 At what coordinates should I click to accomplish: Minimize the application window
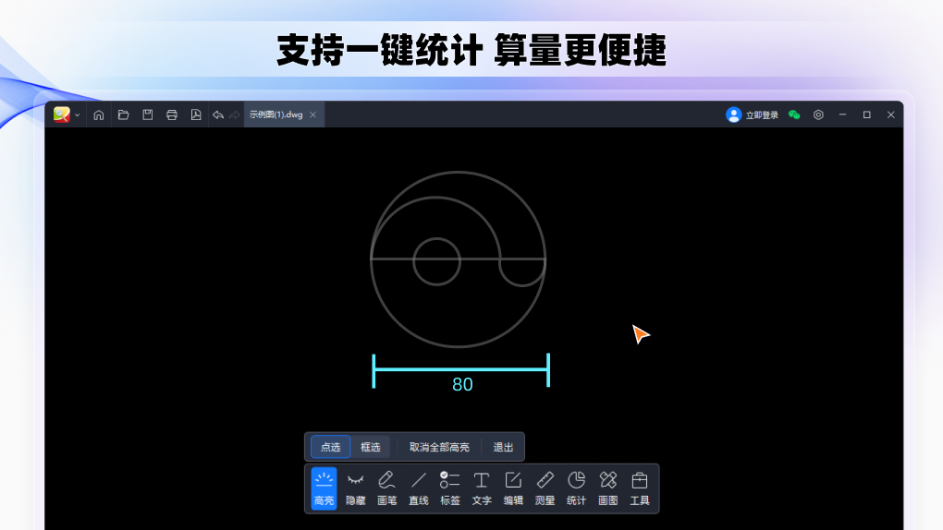pos(842,114)
